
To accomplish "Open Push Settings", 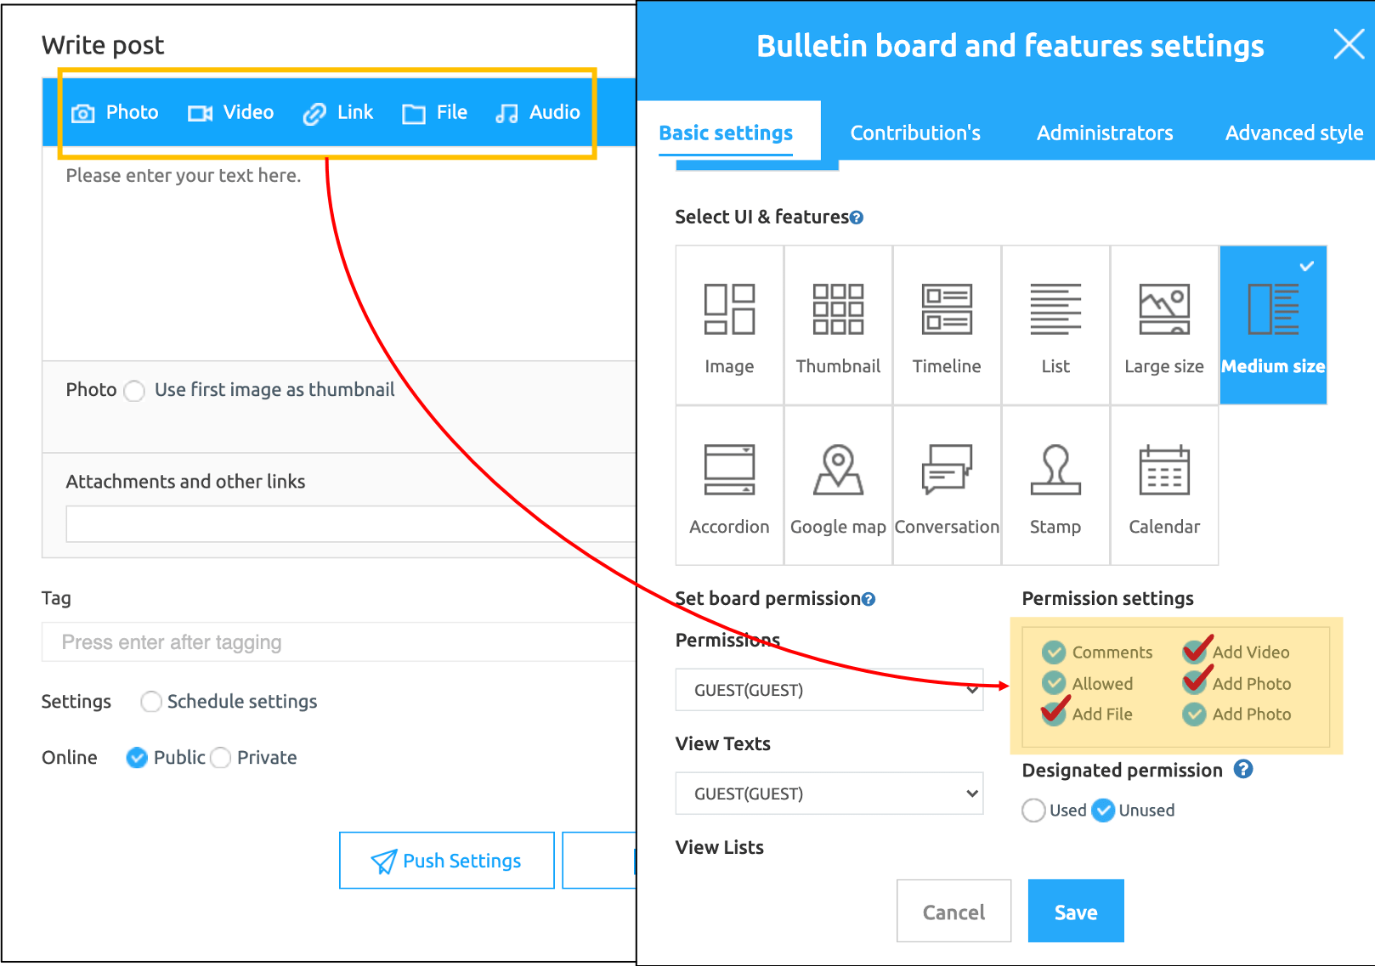I will 447,861.
